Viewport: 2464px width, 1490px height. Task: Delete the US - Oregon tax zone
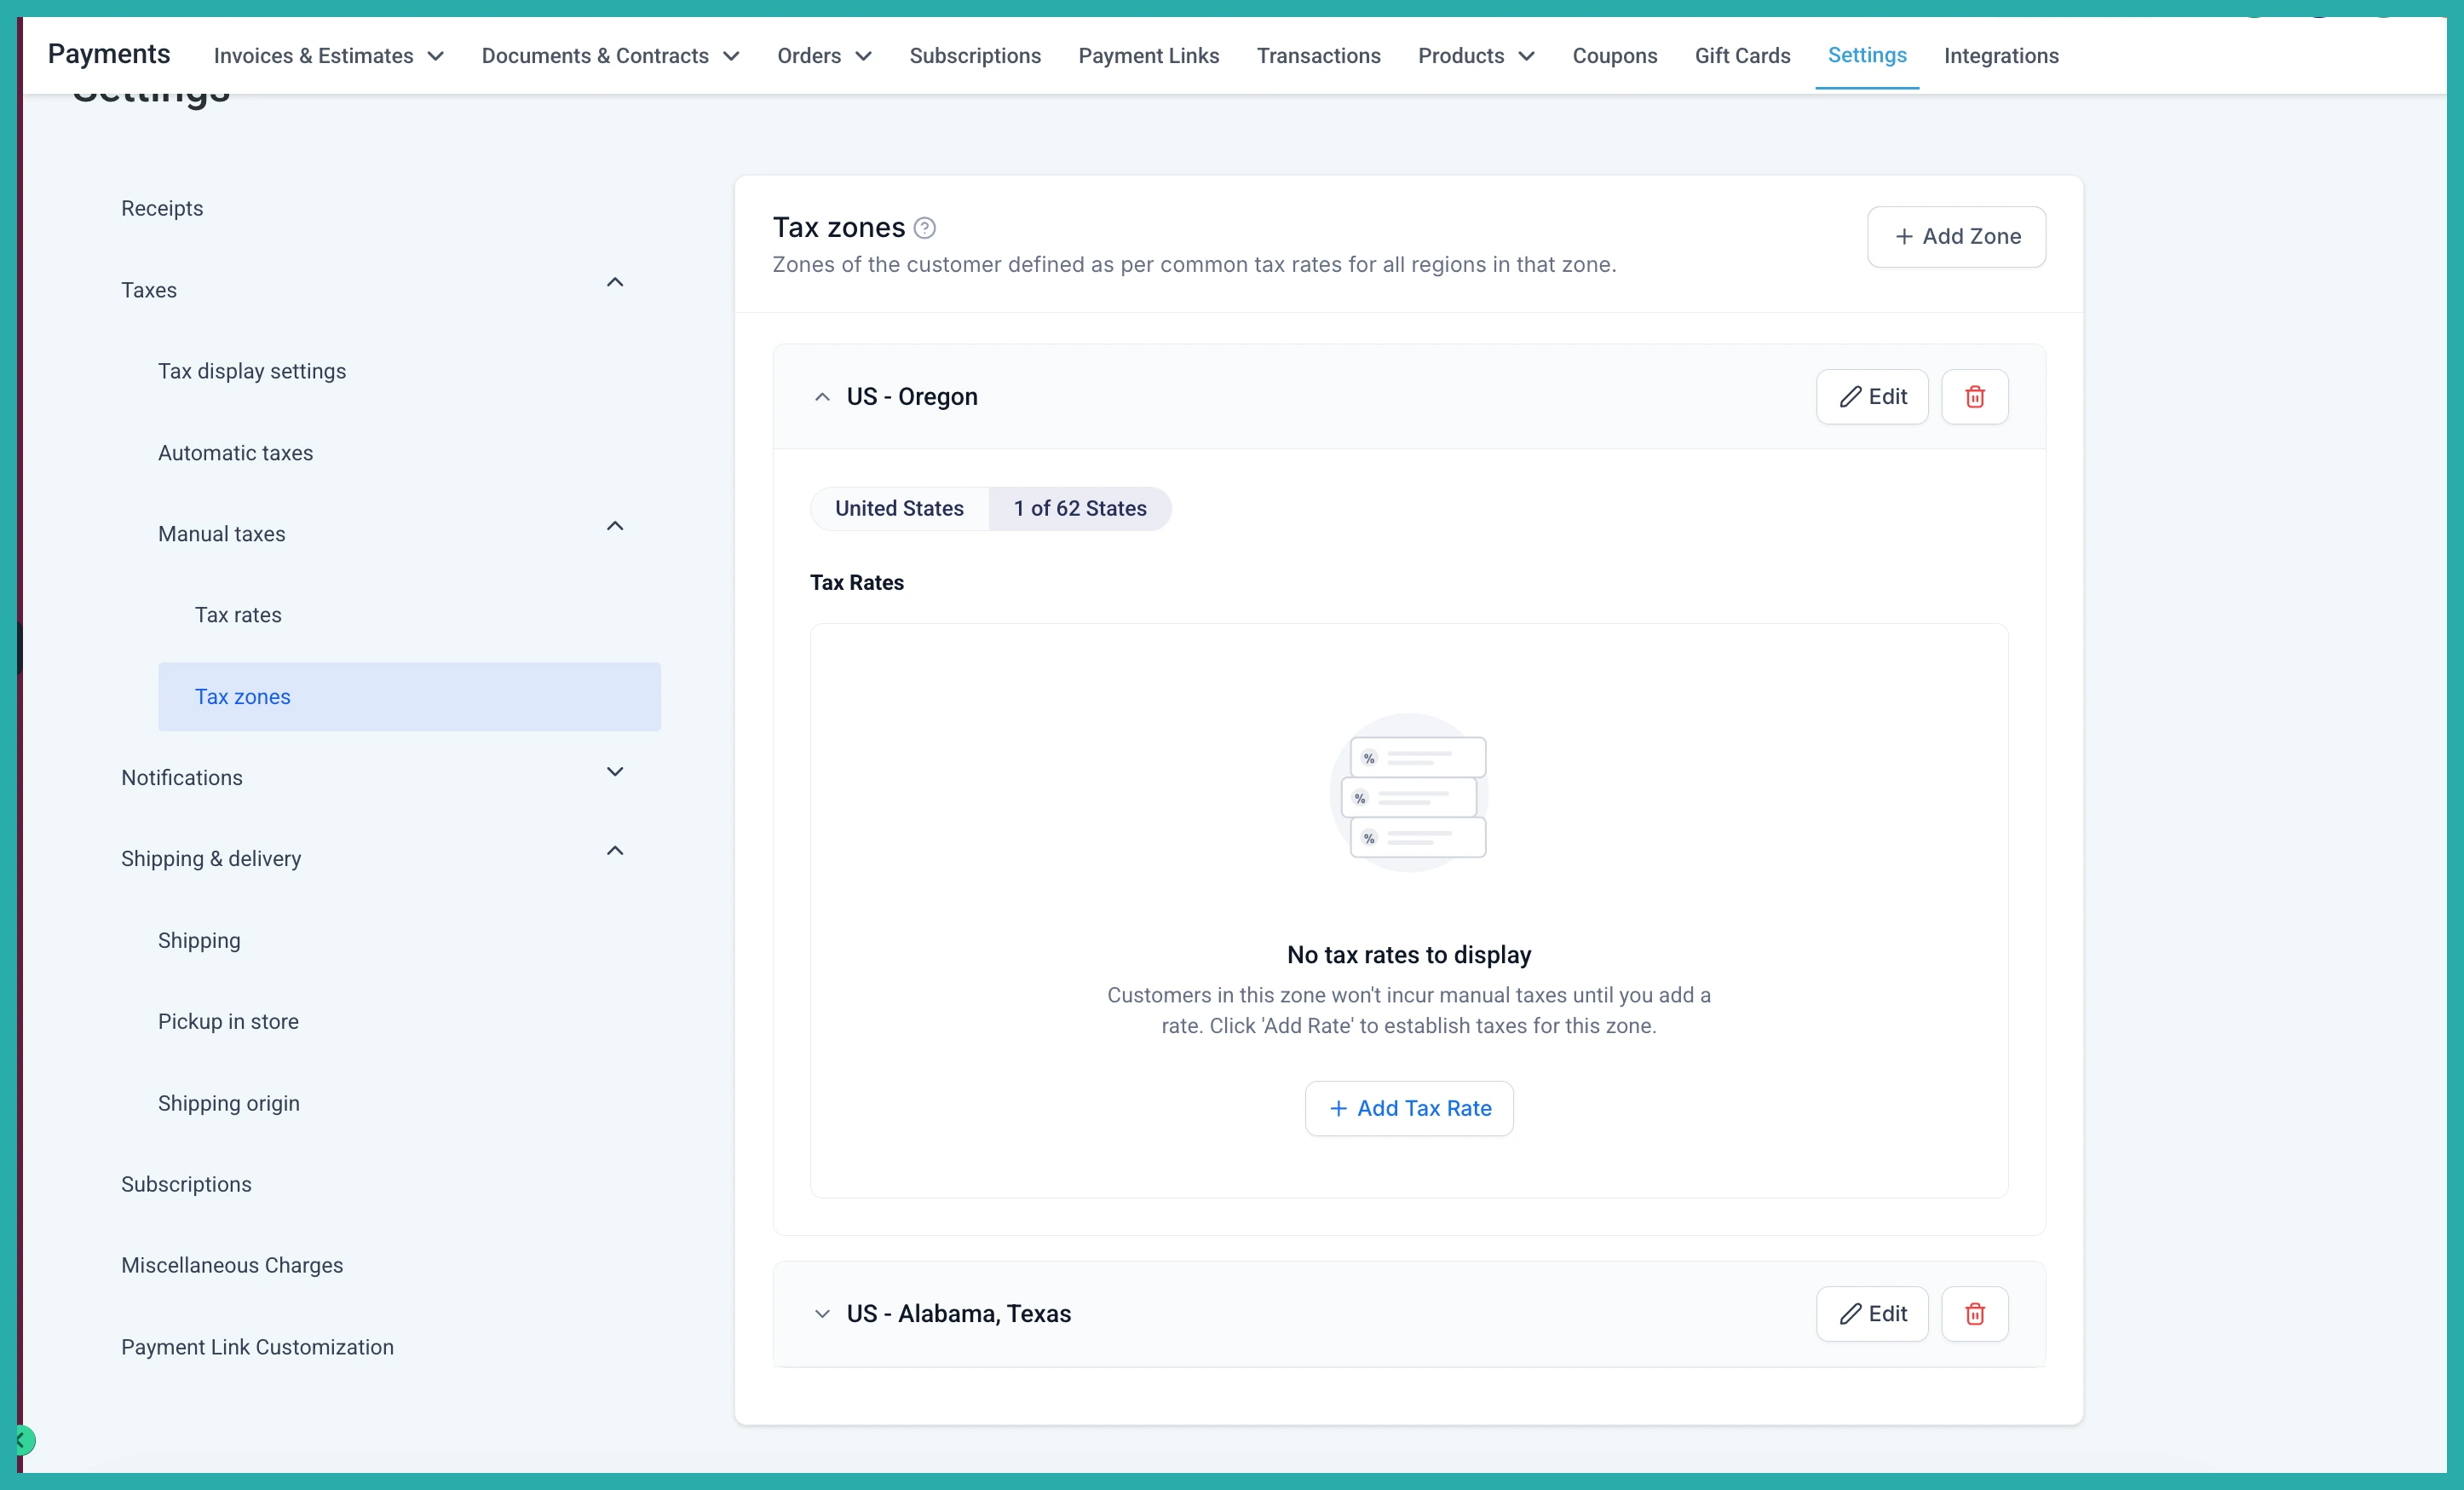(x=1974, y=396)
